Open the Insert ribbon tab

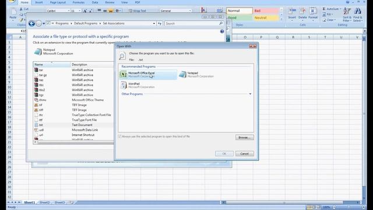click(39, 2)
